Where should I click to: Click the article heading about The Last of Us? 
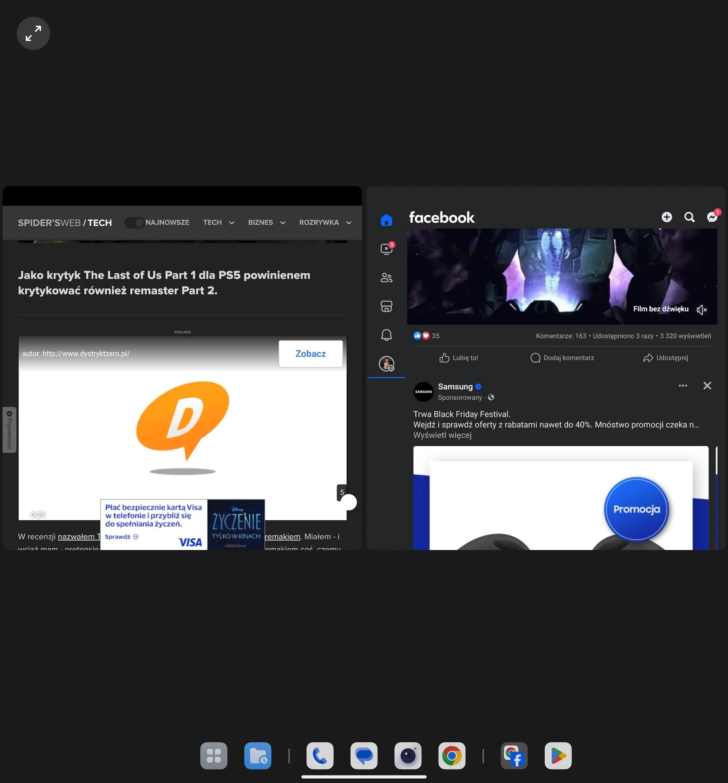point(164,283)
